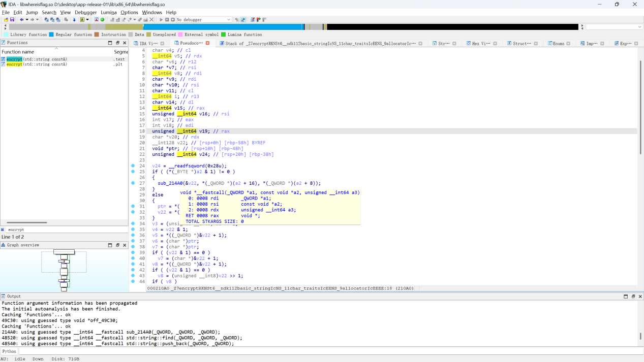The height and width of the screenshot is (362, 644).
Task: Open dropdown beside the yellow 'A' icon
Action: (87, 19)
